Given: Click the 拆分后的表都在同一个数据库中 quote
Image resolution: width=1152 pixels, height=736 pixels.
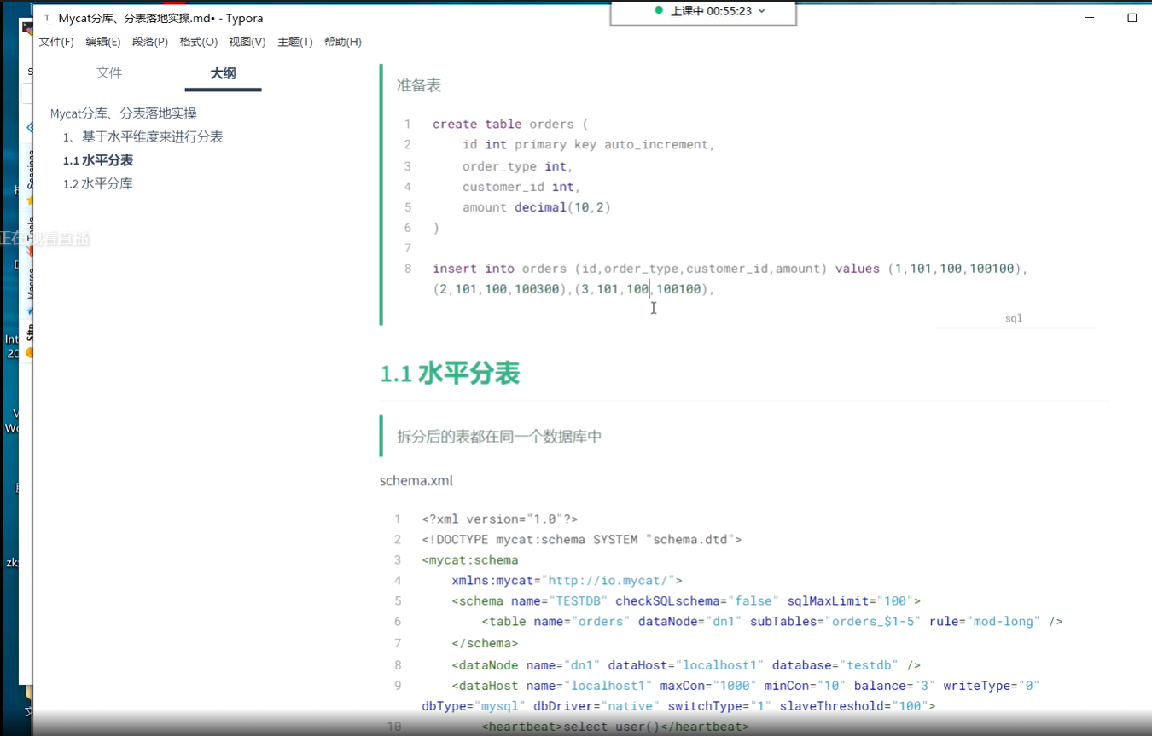Looking at the screenshot, I should tap(499, 437).
